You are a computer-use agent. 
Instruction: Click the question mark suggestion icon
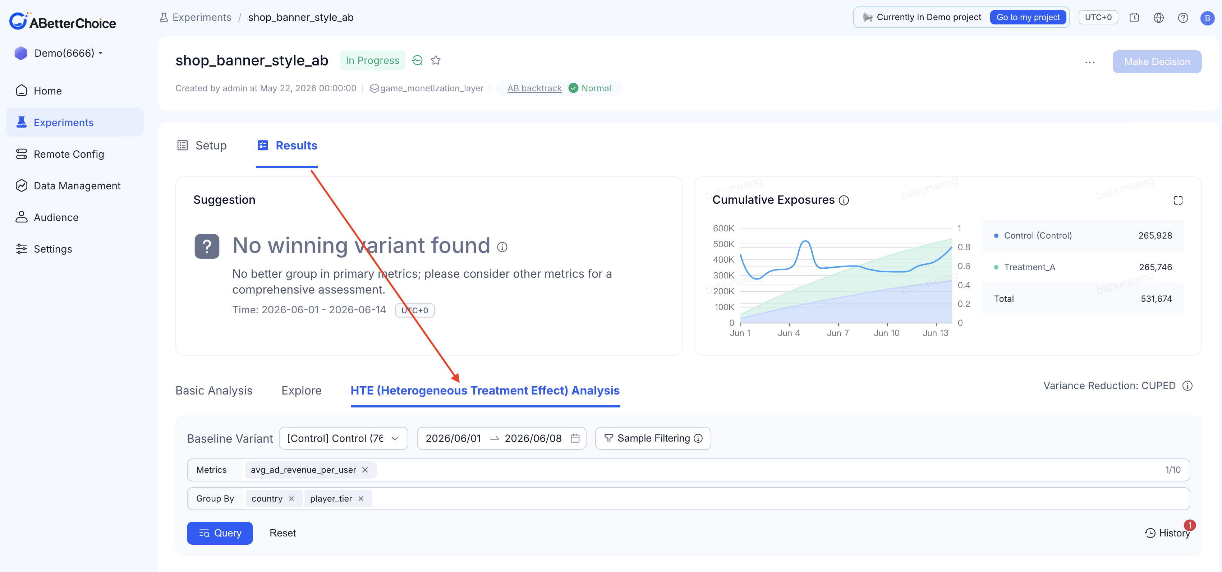[207, 246]
